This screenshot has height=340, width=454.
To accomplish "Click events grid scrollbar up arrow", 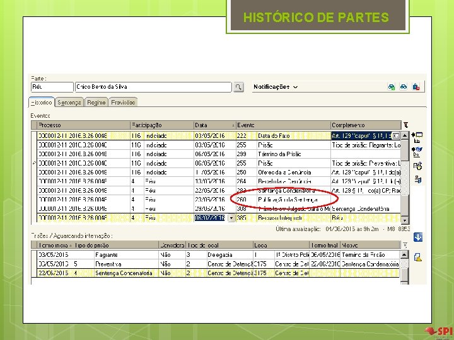I will (405, 135).
